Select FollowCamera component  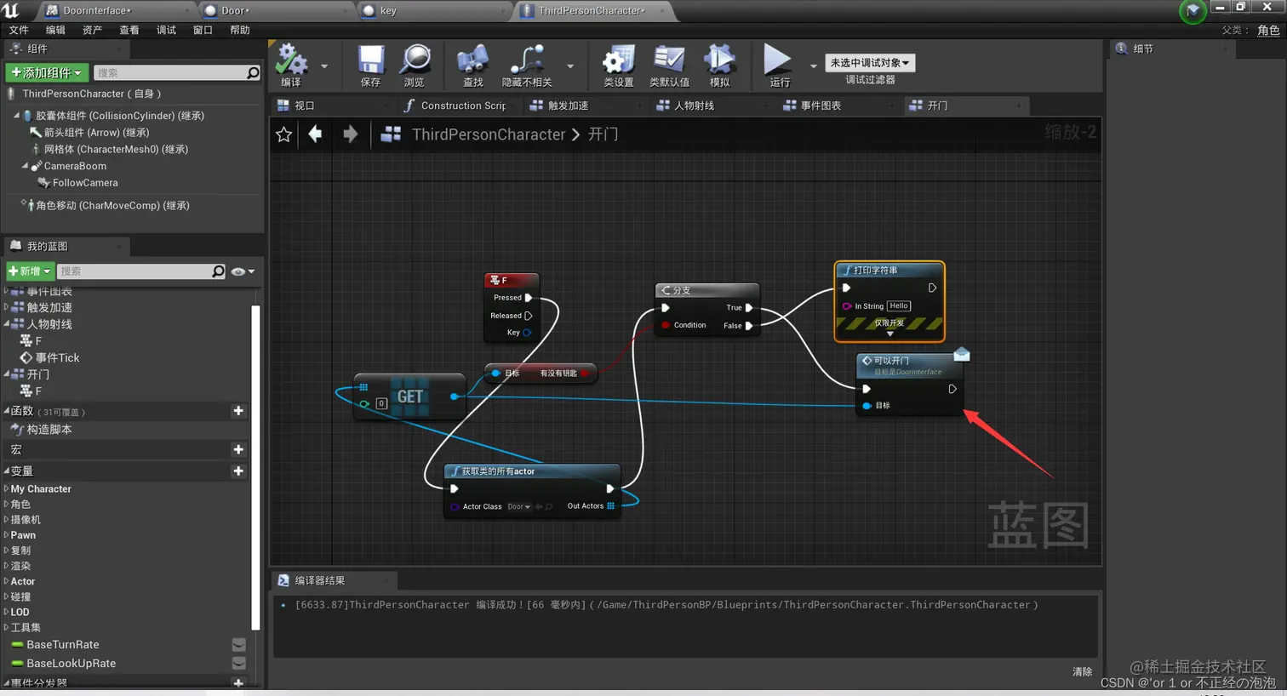click(x=85, y=183)
